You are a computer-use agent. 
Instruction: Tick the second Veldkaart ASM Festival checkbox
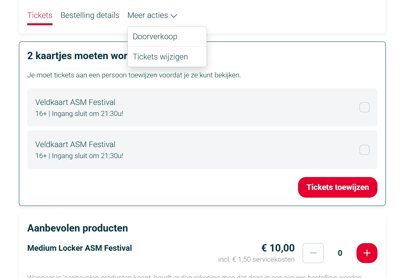[x=364, y=150]
